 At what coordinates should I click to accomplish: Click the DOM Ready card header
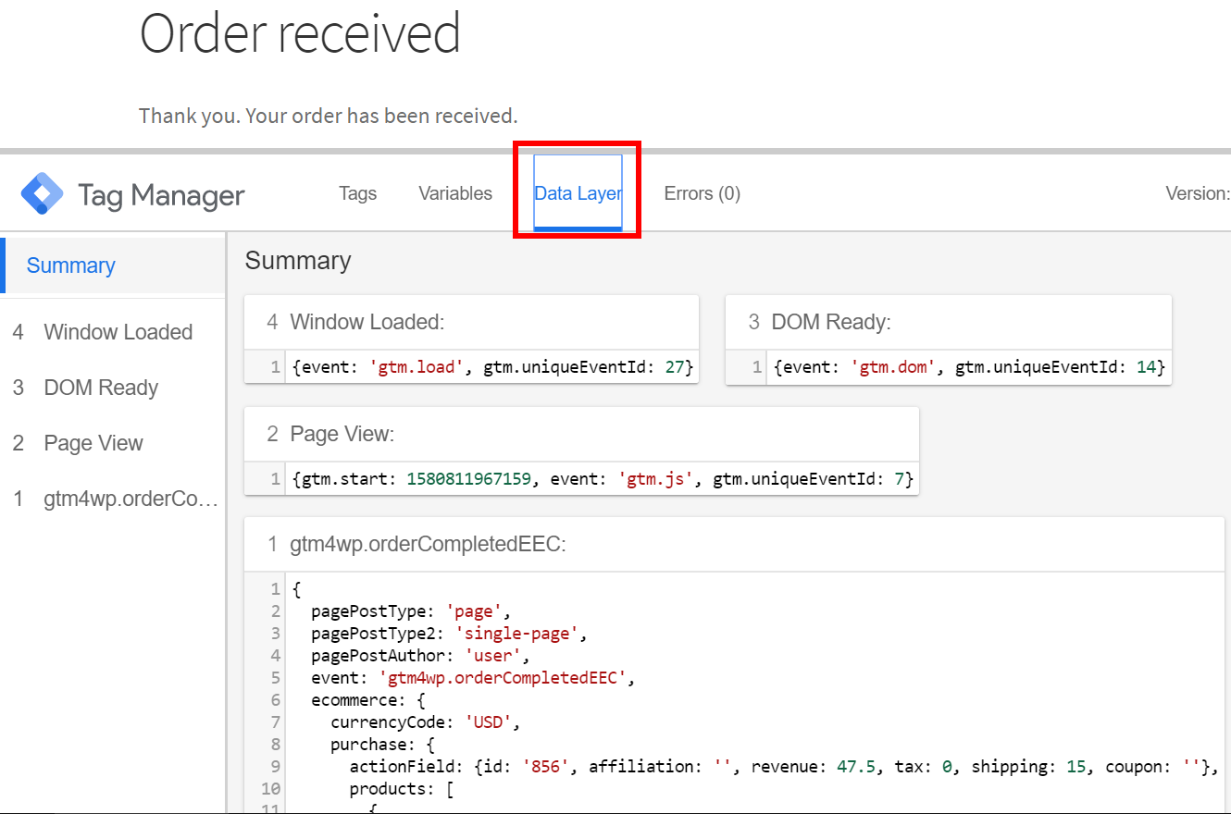[x=830, y=322]
